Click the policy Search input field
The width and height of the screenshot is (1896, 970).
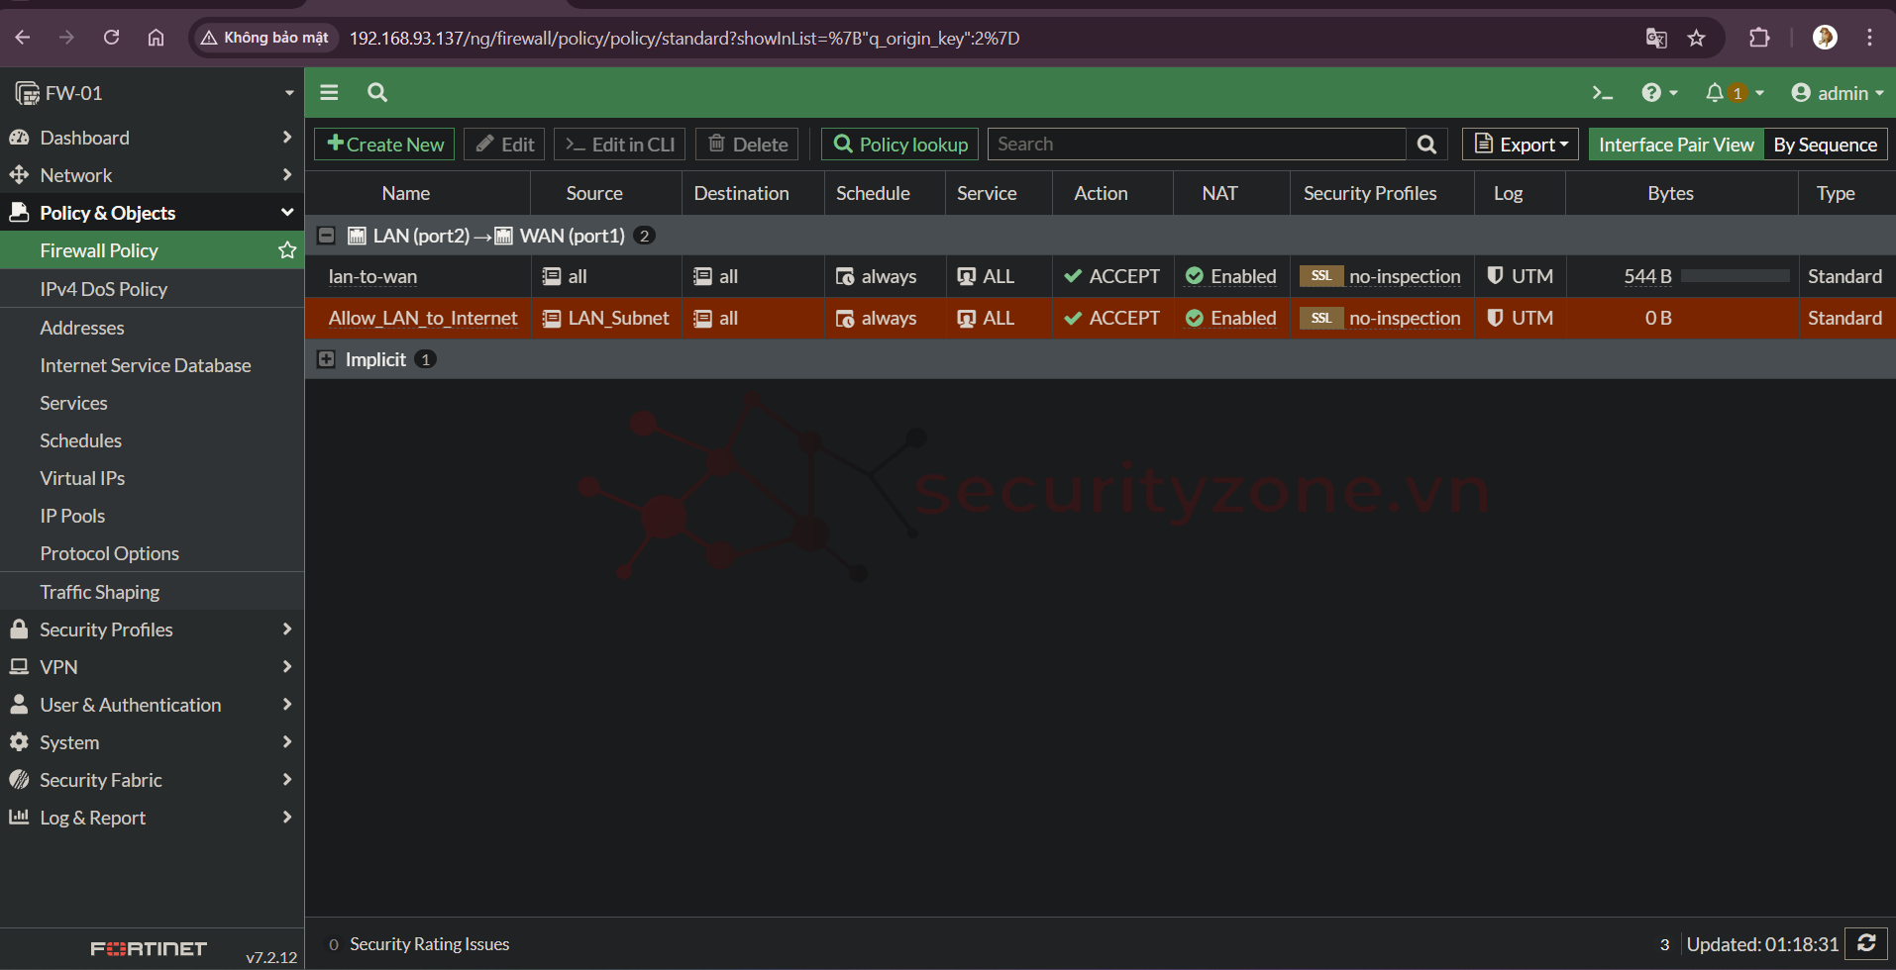pos(1196,145)
